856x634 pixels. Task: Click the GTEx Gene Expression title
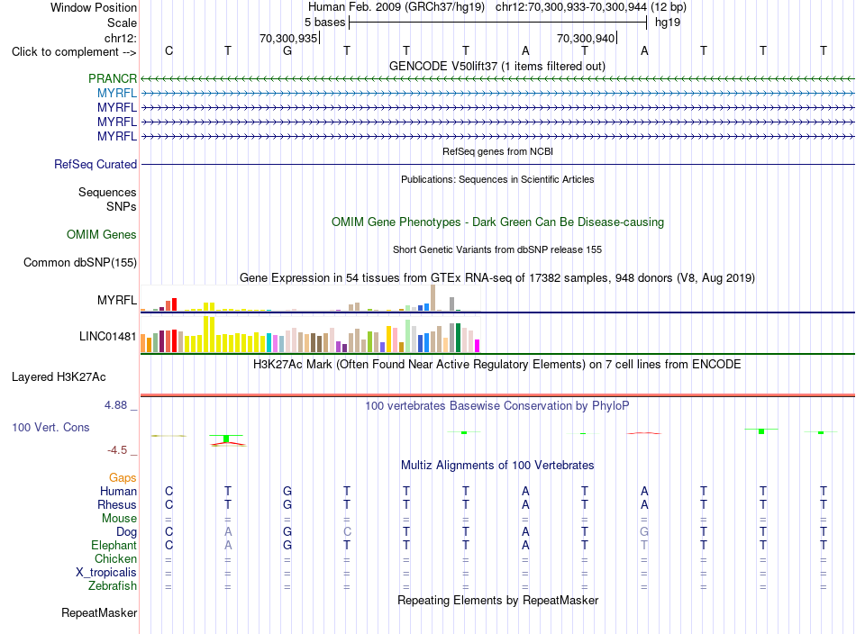497,277
